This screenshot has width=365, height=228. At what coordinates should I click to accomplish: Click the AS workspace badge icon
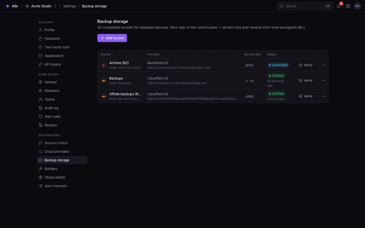click(27, 6)
